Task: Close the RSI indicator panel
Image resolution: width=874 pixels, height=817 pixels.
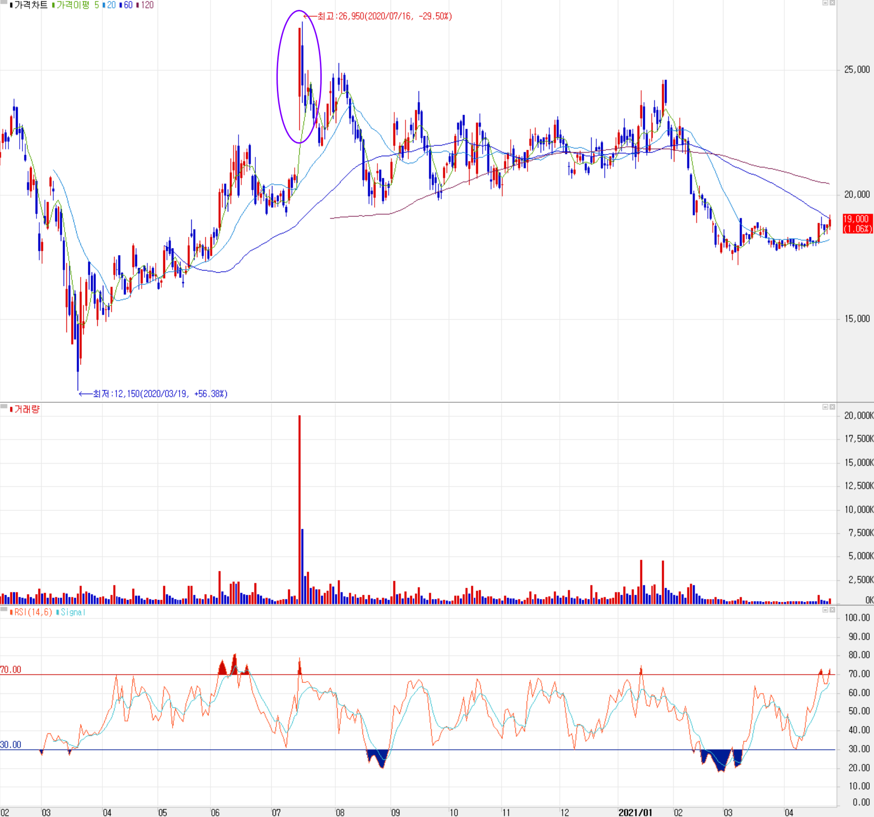Action: click(832, 610)
